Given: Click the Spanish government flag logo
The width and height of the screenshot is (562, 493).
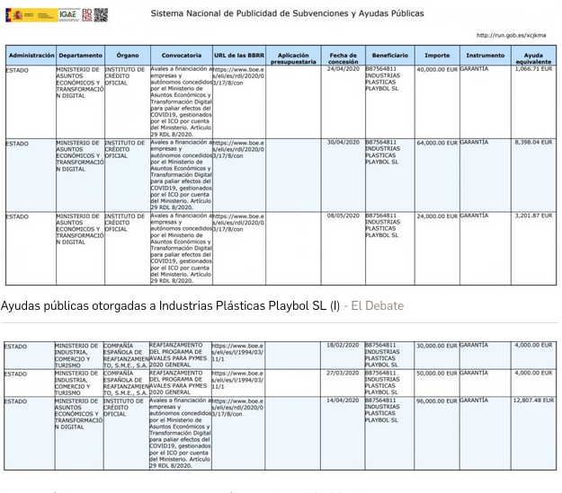Looking at the screenshot, I should coord(31,14).
